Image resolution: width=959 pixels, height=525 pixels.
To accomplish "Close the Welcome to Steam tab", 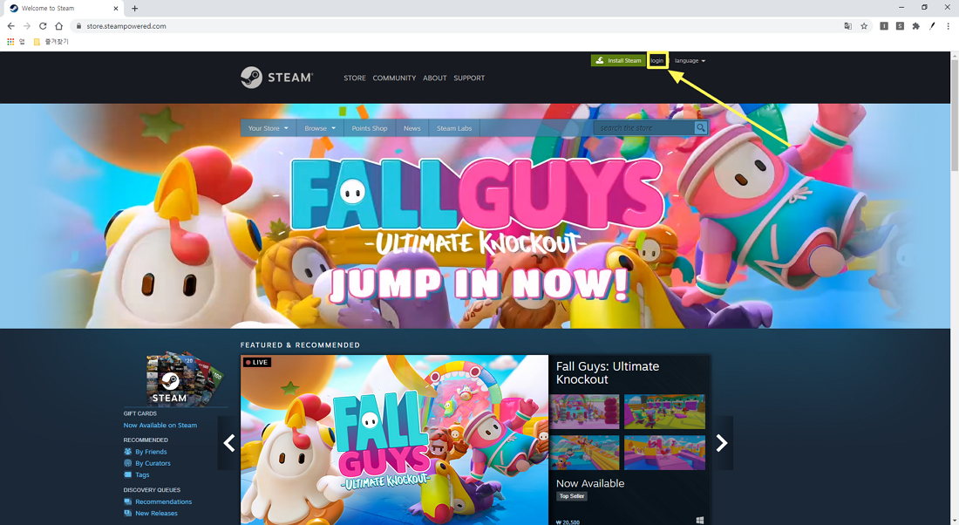I will [x=116, y=9].
